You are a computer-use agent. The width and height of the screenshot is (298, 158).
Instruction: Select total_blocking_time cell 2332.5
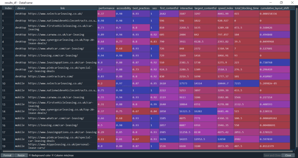pyautogui.click(x=246, y=104)
